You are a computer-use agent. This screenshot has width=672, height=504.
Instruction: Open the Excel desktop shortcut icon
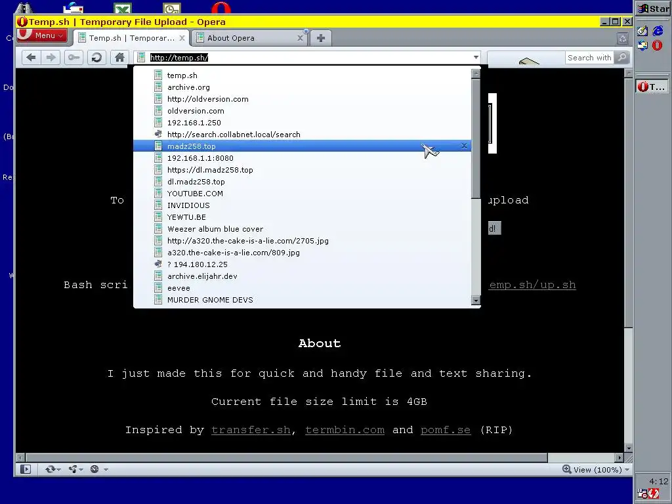pyautogui.click(x=123, y=8)
